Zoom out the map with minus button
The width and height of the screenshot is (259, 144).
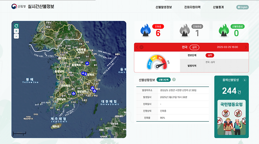16,36
